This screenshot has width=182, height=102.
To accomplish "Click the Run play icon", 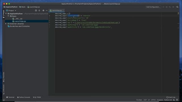I will [x=164, y=7].
